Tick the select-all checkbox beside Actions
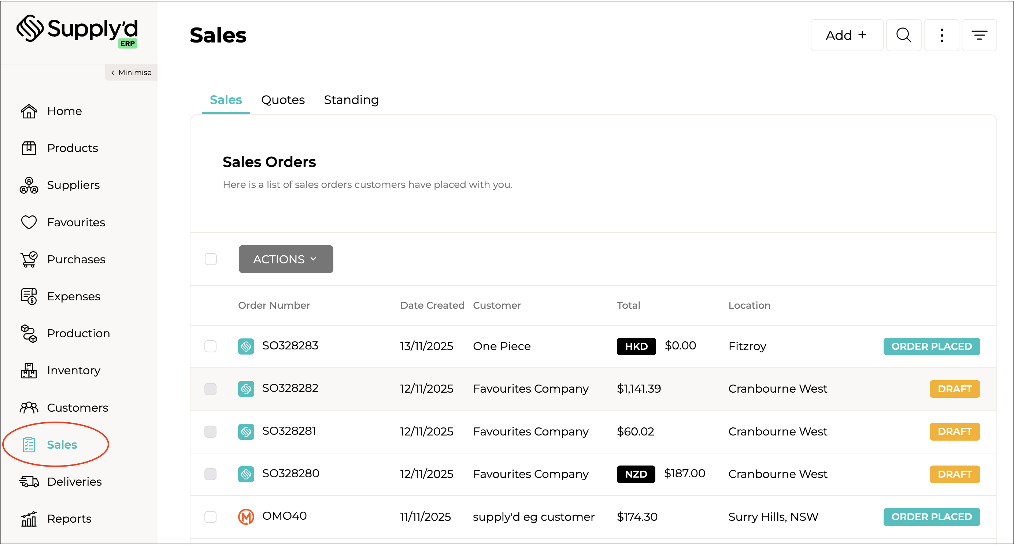The width and height of the screenshot is (1014, 545). click(211, 259)
